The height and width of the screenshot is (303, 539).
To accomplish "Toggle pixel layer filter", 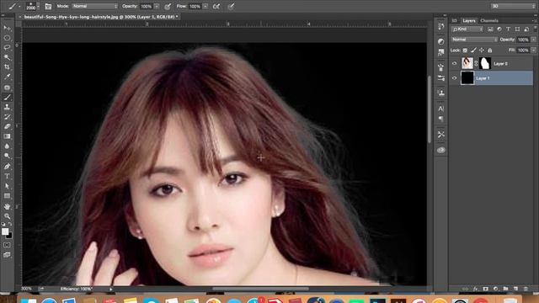I will point(490,29).
